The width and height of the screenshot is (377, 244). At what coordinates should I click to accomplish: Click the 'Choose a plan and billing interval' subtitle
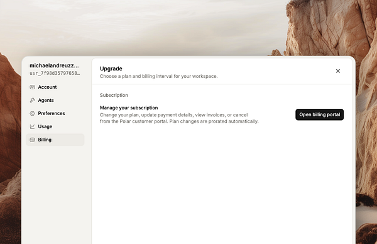tap(159, 76)
